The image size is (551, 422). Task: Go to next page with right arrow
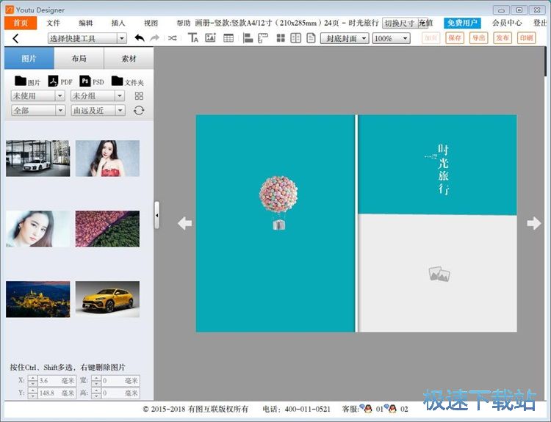pyautogui.click(x=533, y=223)
